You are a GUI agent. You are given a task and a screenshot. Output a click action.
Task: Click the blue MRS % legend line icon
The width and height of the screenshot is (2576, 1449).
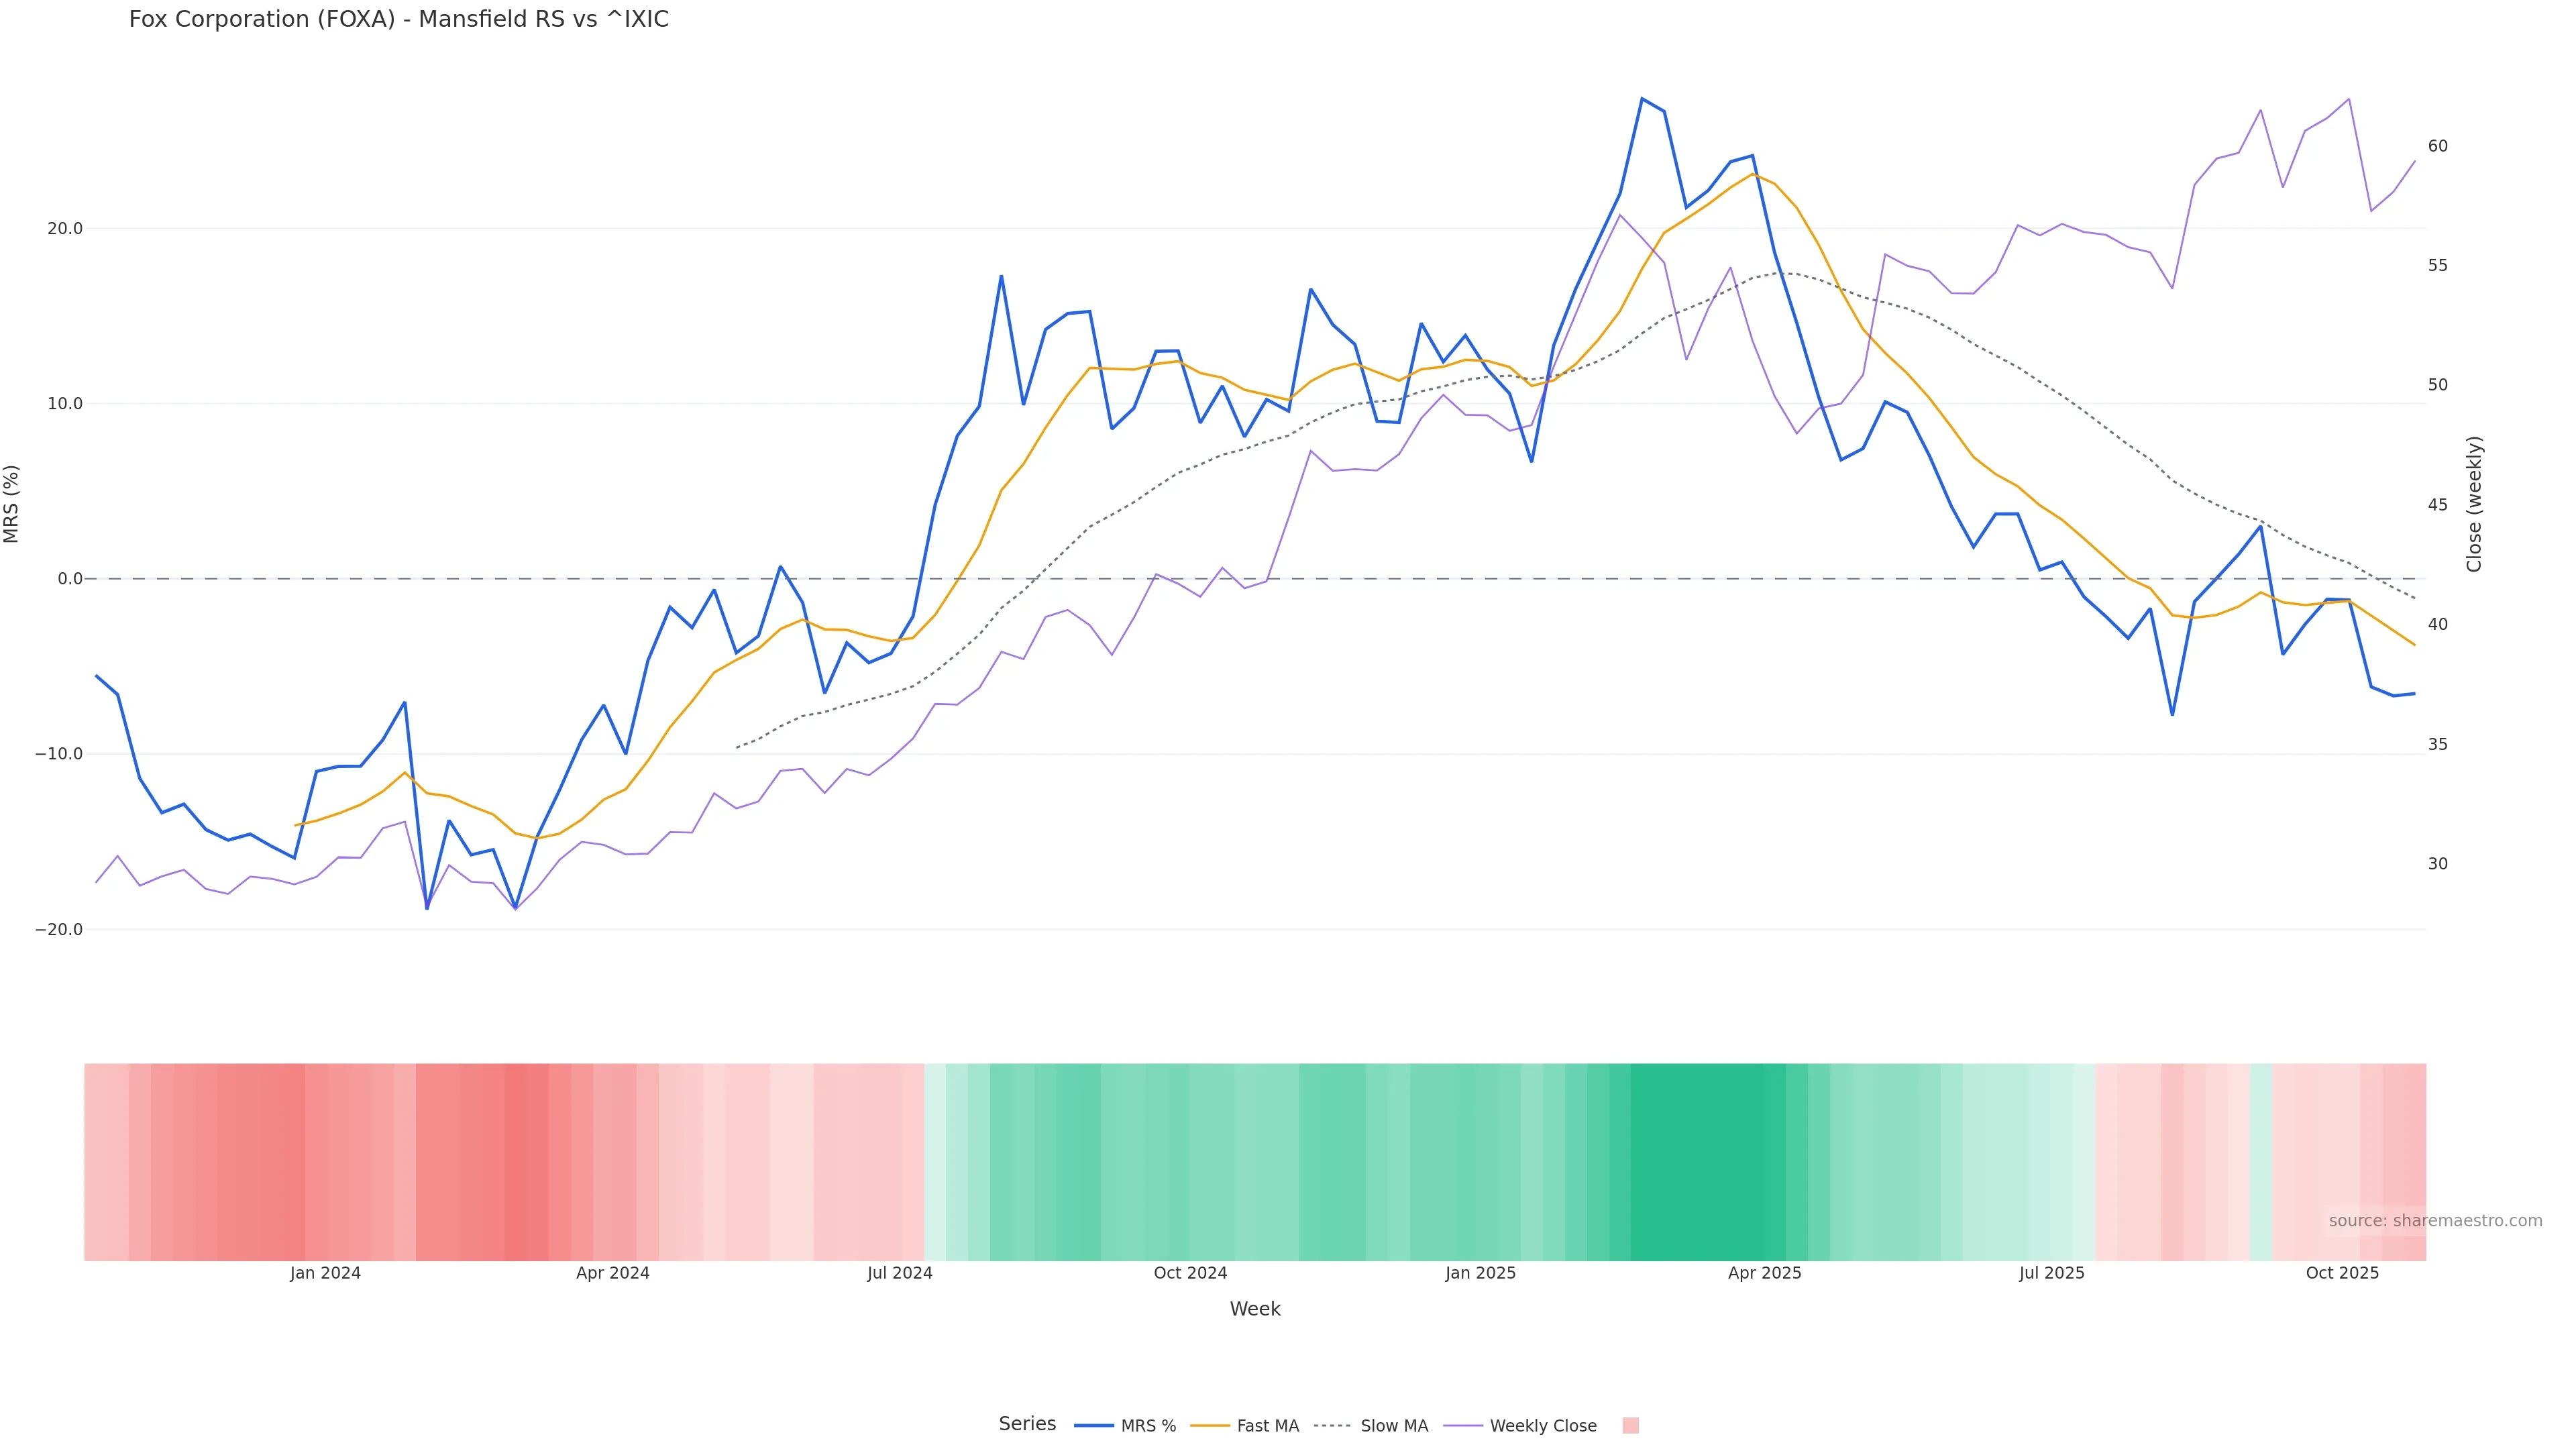pos(1094,1426)
